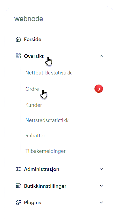
Task: Expand the Plugins chevron arrow
Action: pos(101,202)
